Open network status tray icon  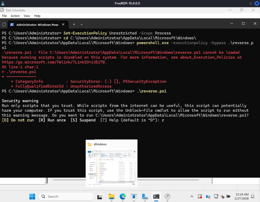(216, 197)
